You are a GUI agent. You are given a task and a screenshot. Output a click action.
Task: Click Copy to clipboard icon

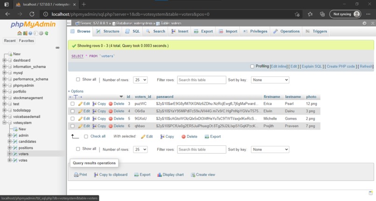96,175
